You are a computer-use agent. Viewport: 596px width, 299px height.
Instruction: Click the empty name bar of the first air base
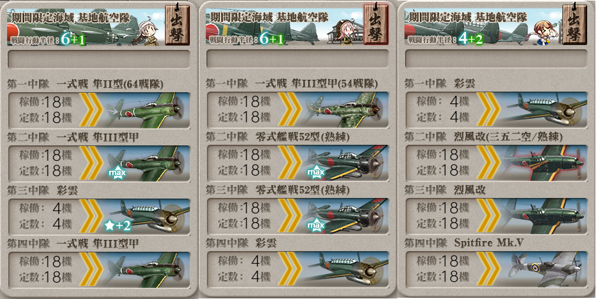(x=99, y=59)
